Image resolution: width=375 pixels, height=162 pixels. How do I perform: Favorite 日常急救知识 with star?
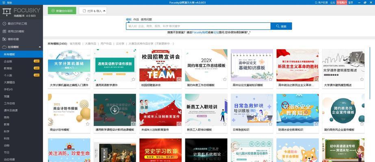270,124
